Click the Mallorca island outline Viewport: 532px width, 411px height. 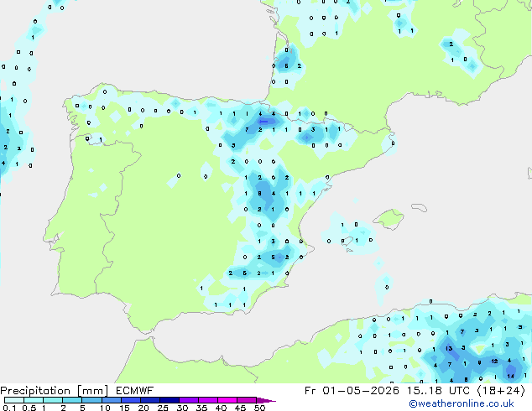coord(389,219)
